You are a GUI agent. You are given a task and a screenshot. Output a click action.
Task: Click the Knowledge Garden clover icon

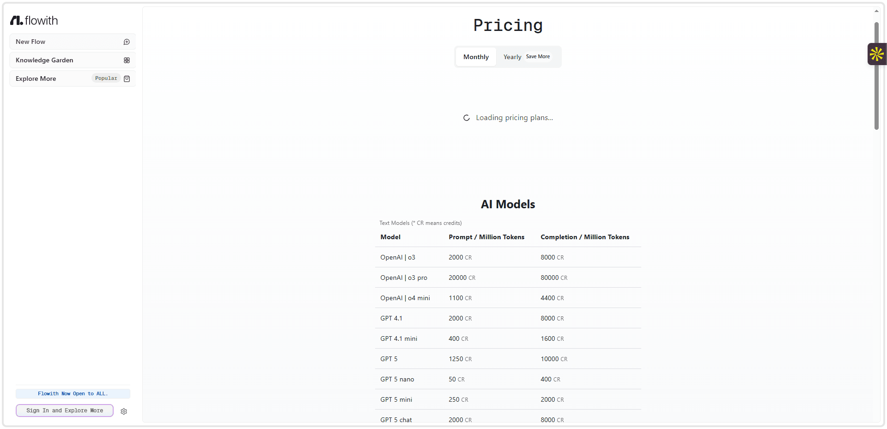tap(127, 60)
